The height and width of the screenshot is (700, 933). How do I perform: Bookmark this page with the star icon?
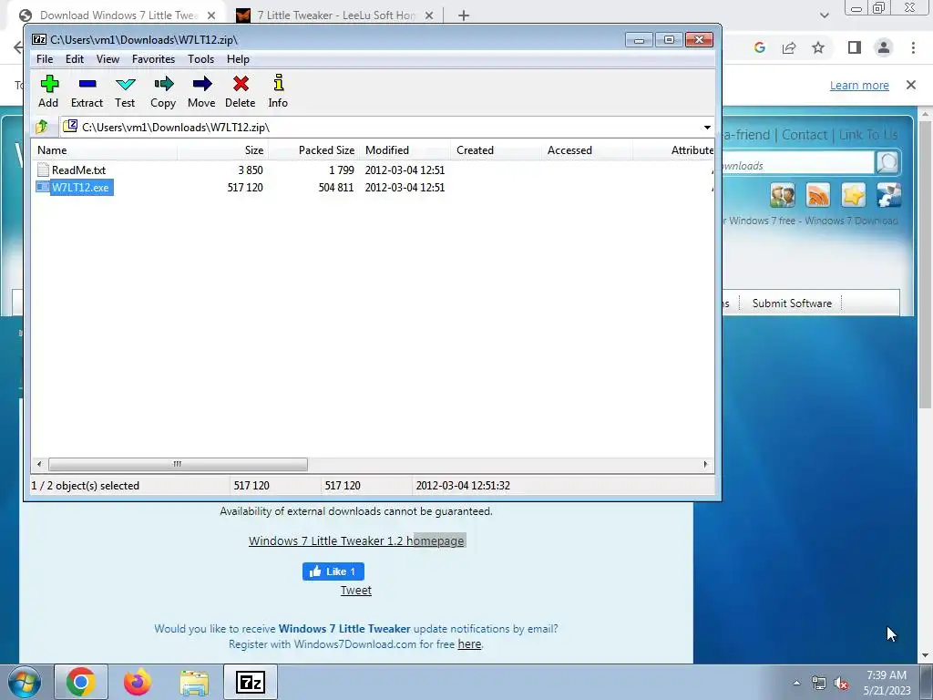[819, 47]
